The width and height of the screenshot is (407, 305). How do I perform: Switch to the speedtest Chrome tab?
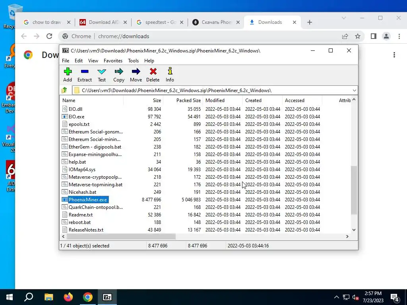[160, 22]
